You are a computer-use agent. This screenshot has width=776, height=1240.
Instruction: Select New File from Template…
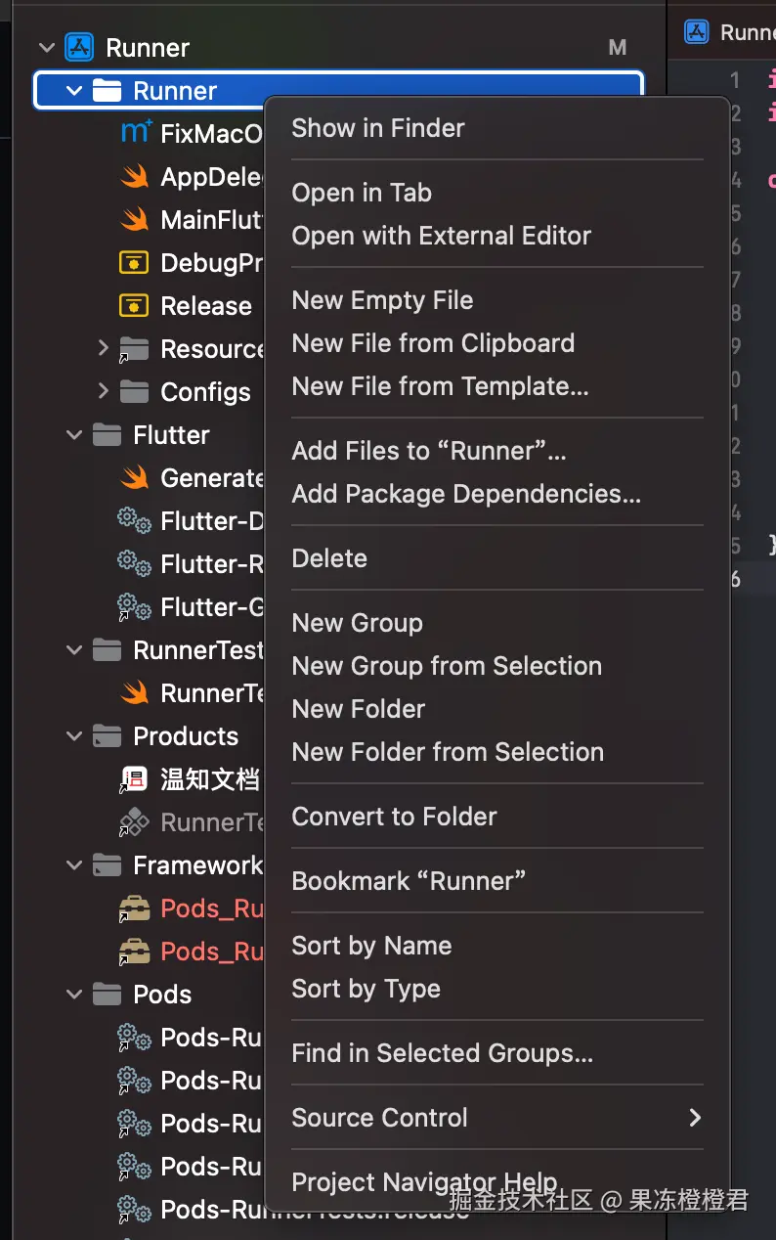(x=440, y=386)
